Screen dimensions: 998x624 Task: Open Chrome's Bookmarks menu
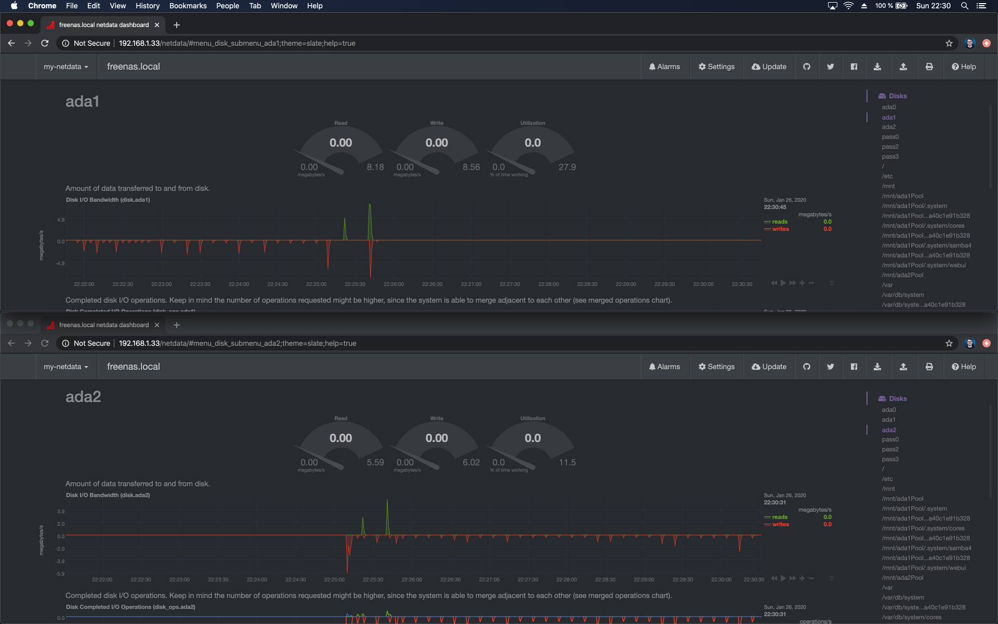188,6
